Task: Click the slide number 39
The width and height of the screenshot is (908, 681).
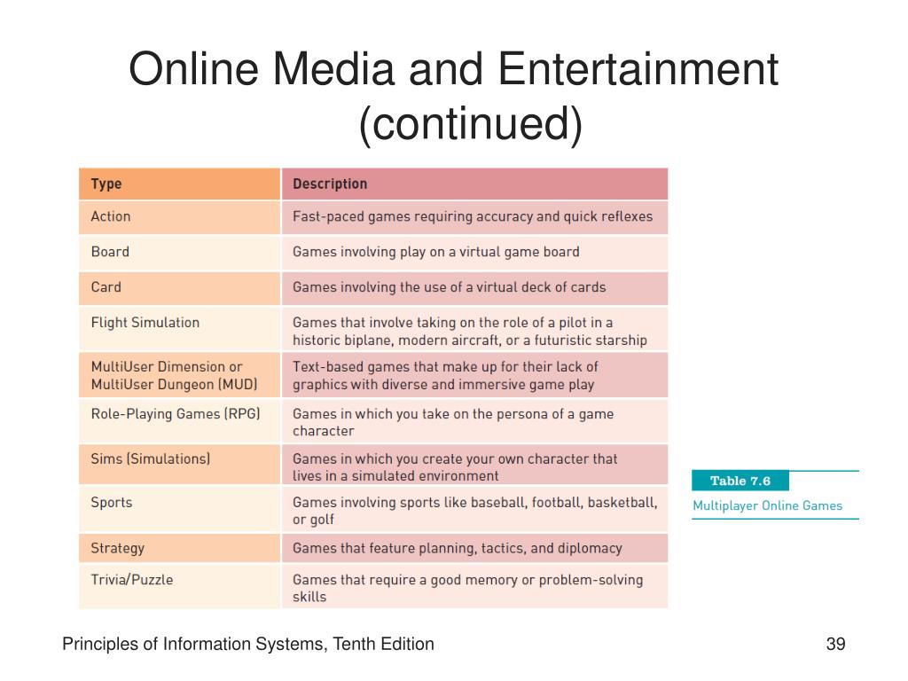Action: click(x=835, y=644)
